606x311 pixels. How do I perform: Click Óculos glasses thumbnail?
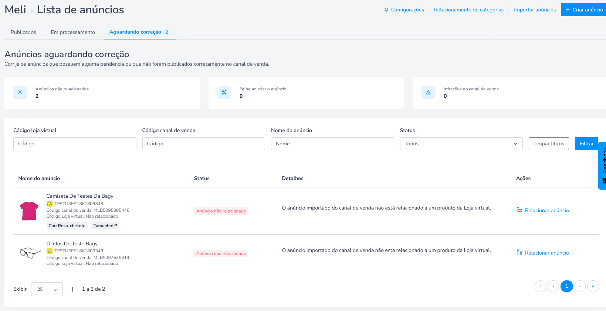point(30,253)
